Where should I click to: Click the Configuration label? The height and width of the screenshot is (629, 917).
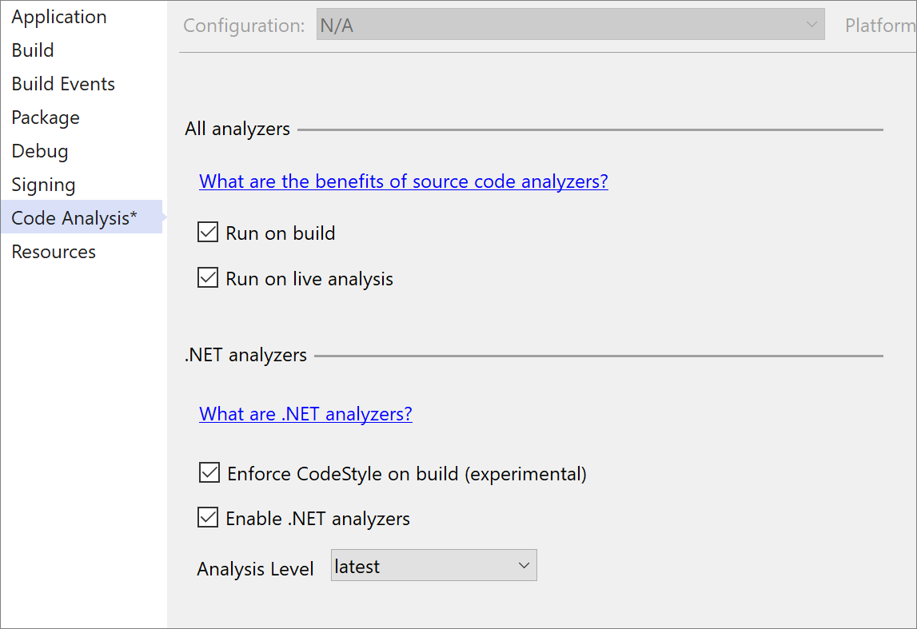(244, 26)
